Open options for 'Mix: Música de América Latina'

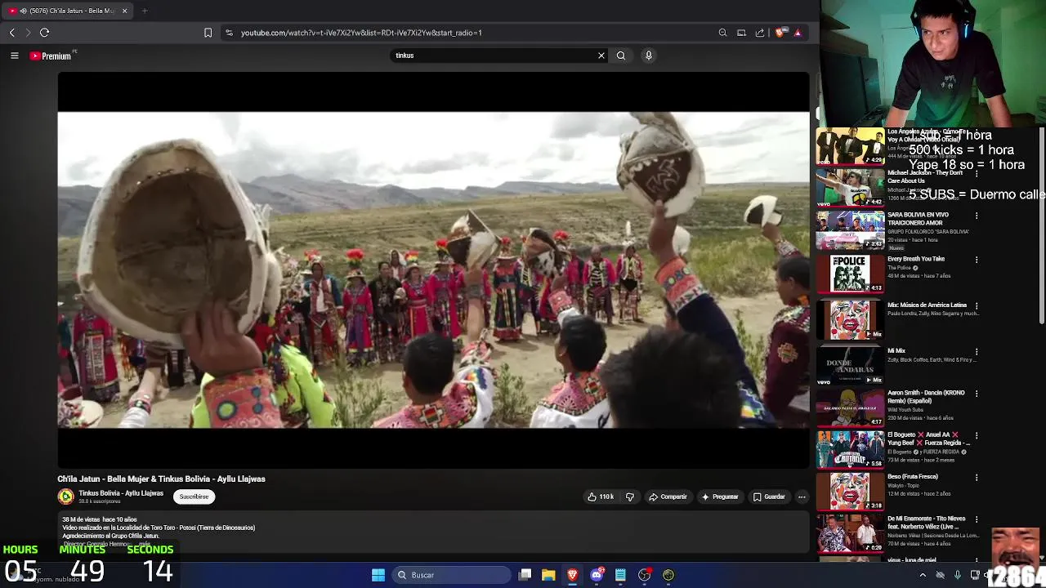977,305
